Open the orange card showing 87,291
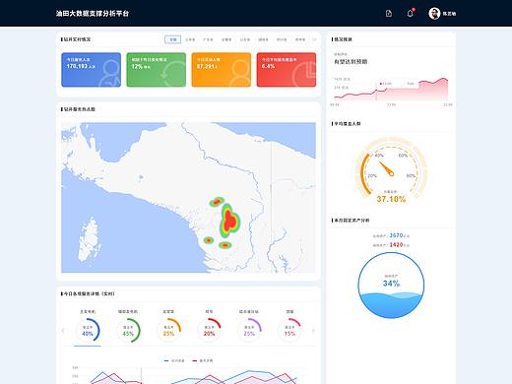This screenshot has height=384, width=512. pos(222,70)
